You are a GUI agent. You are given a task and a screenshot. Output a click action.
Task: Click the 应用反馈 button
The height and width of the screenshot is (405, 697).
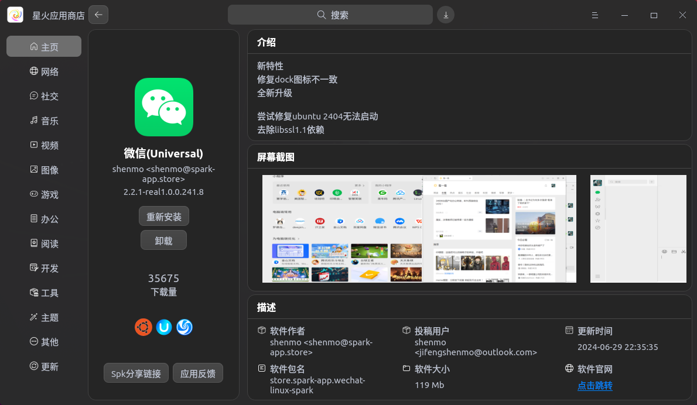click(x=198, y=373)
